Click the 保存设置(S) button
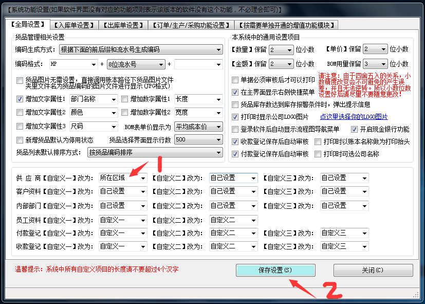This screenshot has height=304, width=425. [275, 270]
